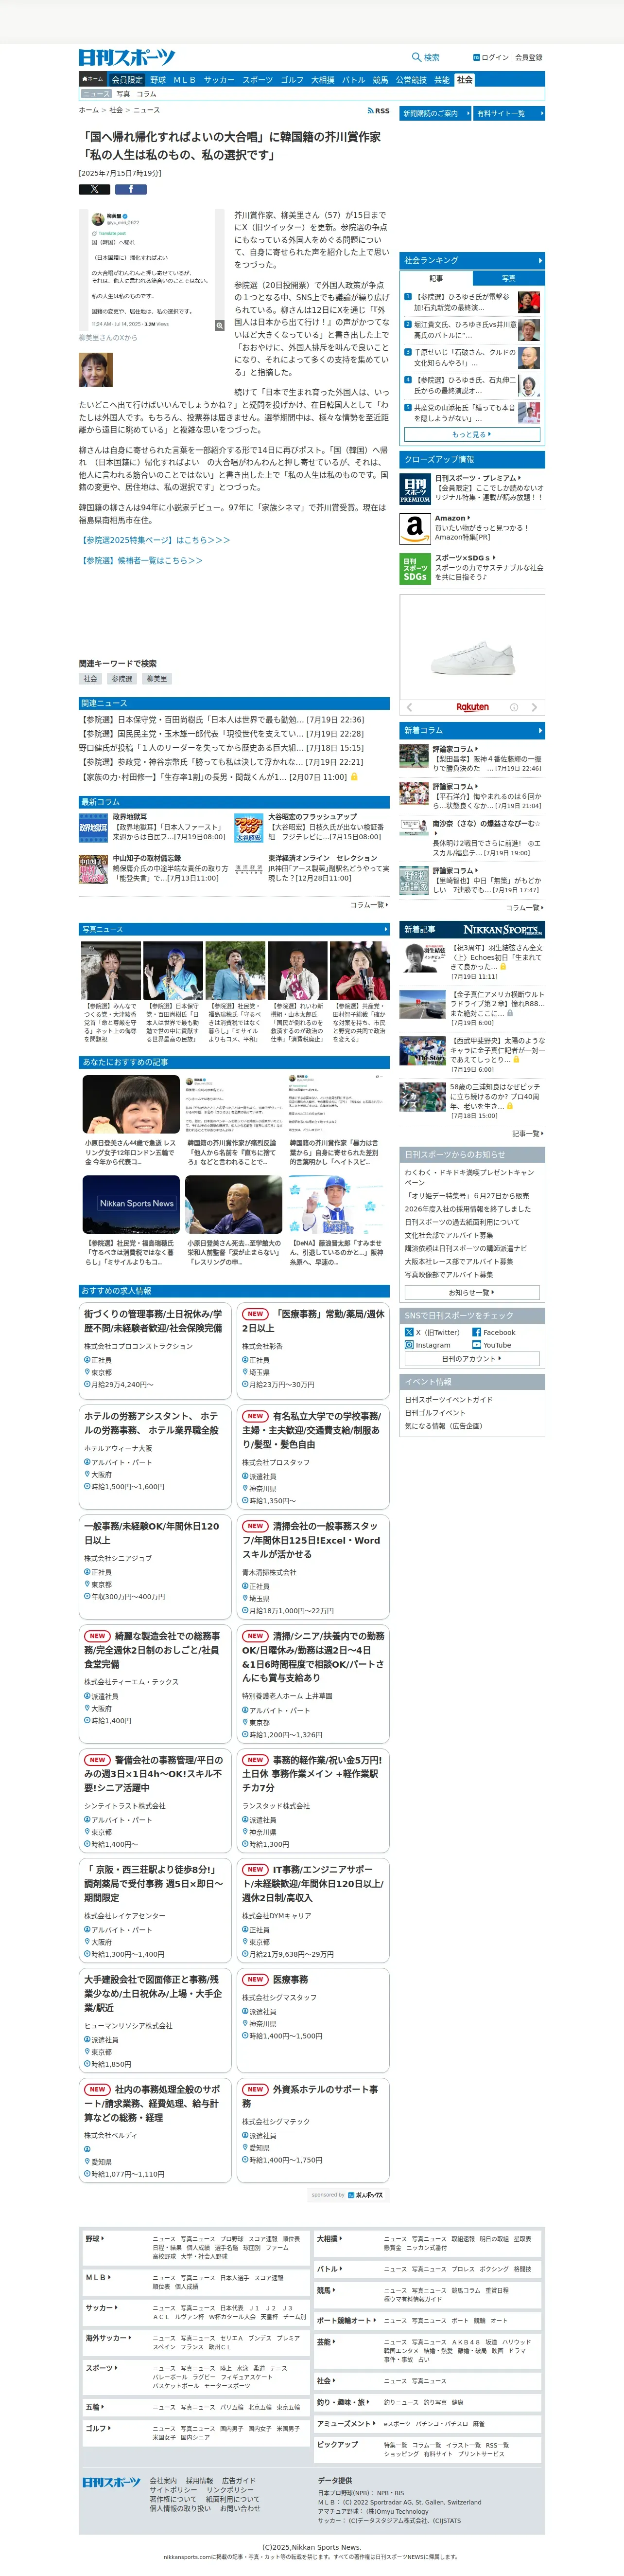Viewport: 624px width, 2576px height.
Task: Open the 日刊スポーツ SDGs logo
Action: [x=416, y=568]
